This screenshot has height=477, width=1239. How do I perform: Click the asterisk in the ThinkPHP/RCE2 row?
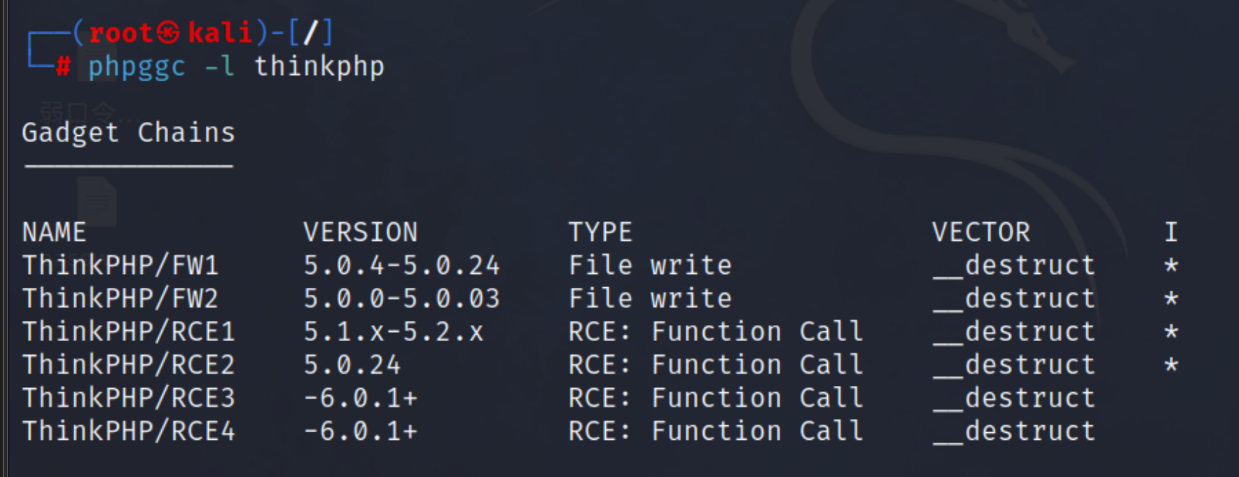pyautogui.click(x=1171, y=365)
